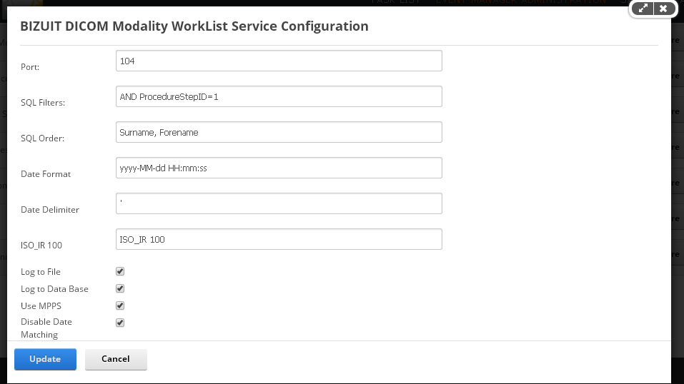
Task: Click the dialog title heading text
Action: [x=194, y=26]
